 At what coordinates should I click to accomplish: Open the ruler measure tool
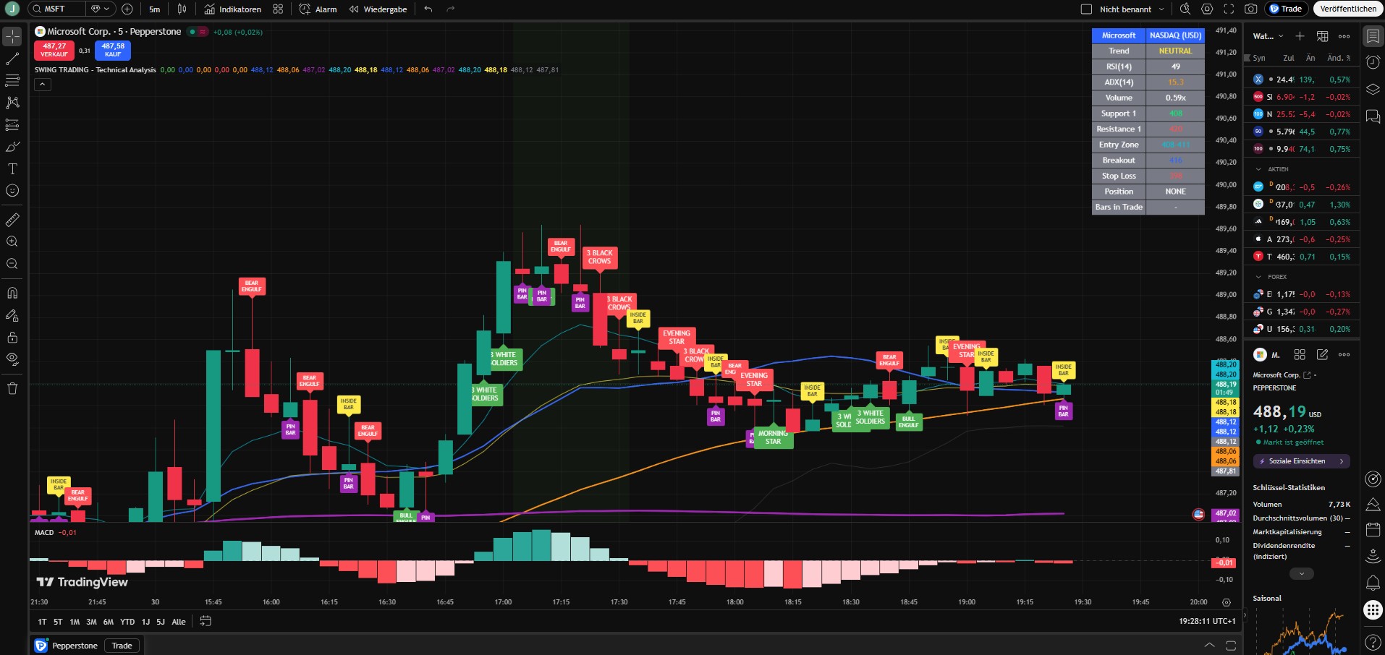coord(12,220)
